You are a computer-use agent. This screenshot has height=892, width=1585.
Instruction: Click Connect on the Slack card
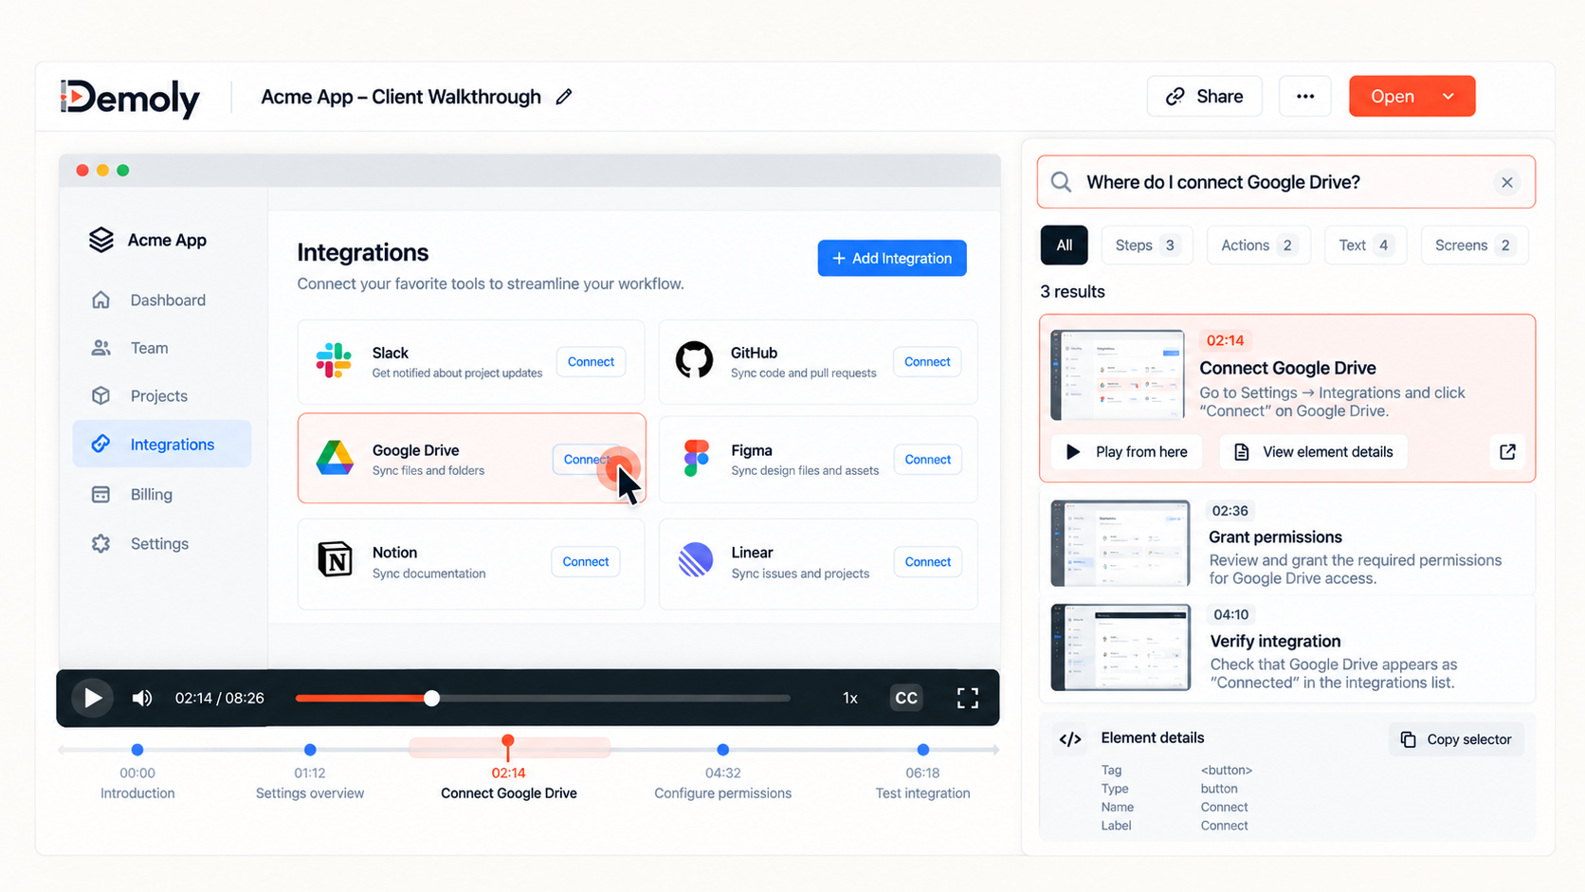point(591,362)
